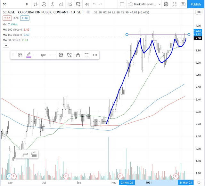205x186 pixels.
Task: Expand the layout dropdown arrow
Action: click(x=160, y=4)
